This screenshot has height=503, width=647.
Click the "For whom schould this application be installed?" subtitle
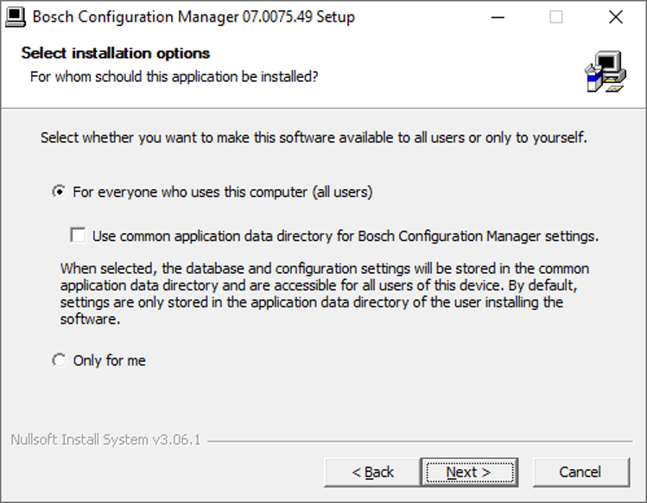click(174, 77)
